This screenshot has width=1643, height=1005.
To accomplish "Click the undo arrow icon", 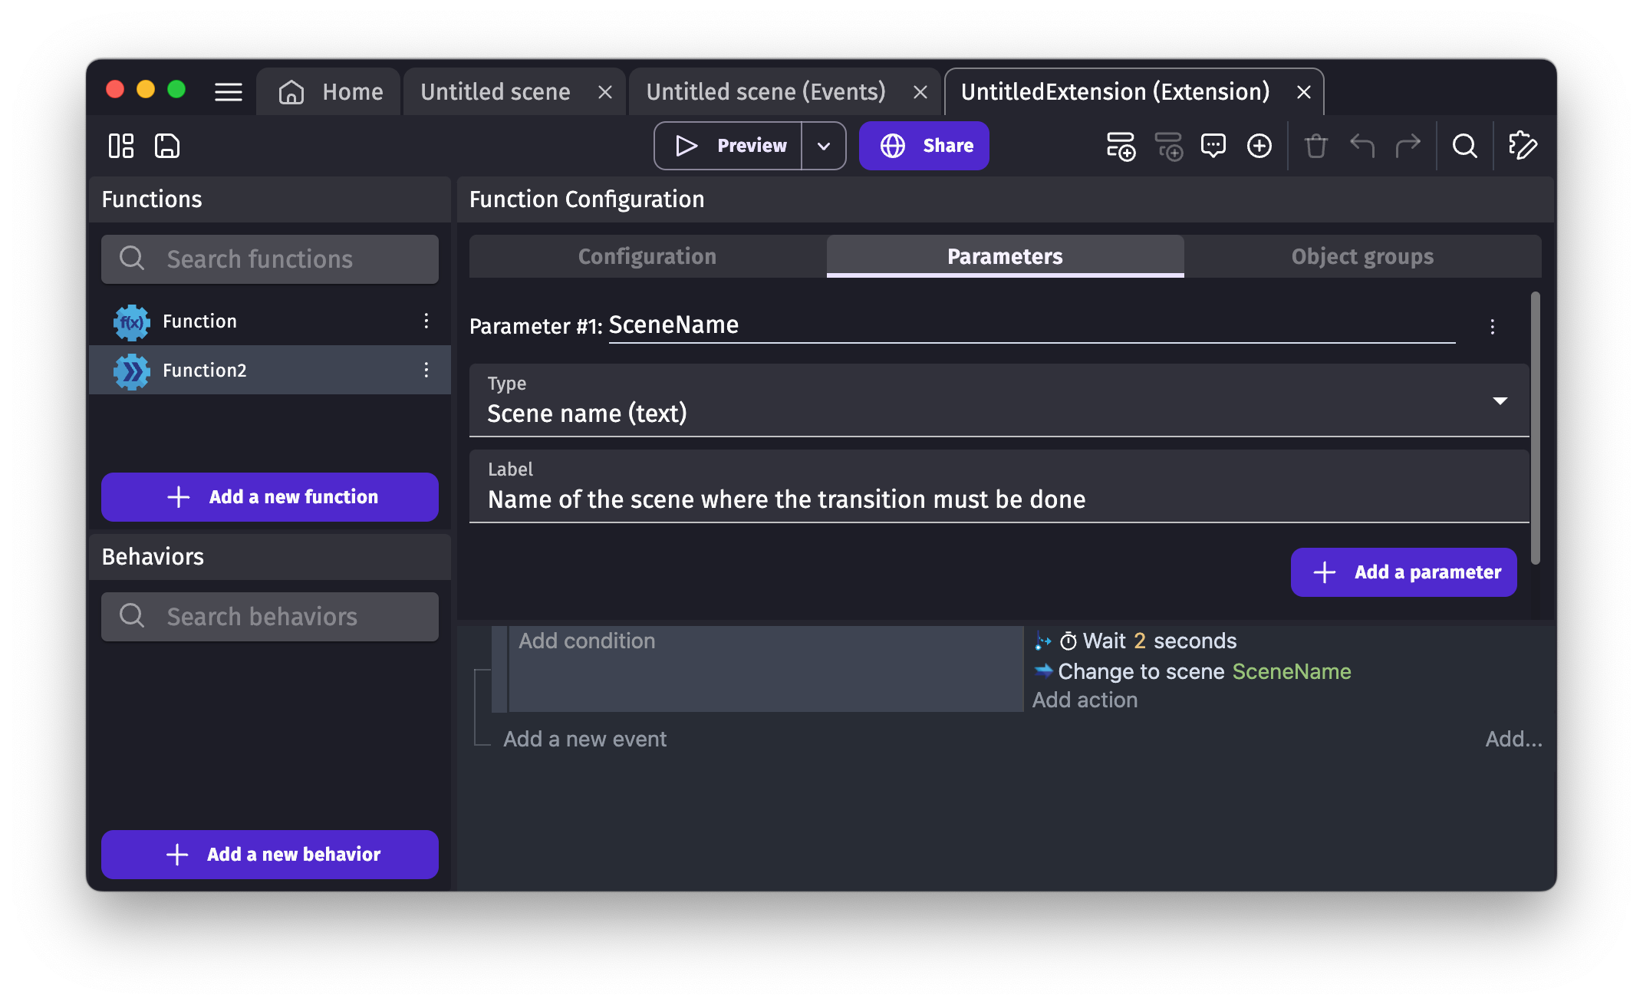I will click(1361, 146).
